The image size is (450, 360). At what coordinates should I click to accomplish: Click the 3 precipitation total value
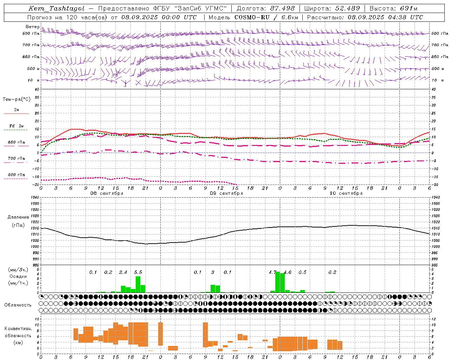pos(213,272)
